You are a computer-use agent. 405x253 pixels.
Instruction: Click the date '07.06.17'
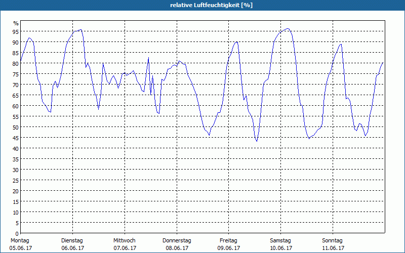pos(125,248)
